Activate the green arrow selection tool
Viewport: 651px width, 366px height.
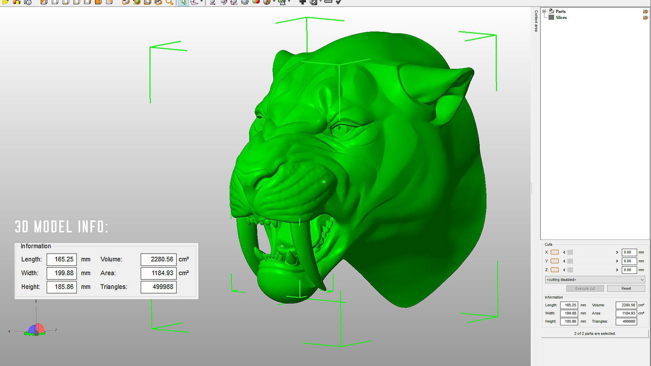click(x=183, y=2)
